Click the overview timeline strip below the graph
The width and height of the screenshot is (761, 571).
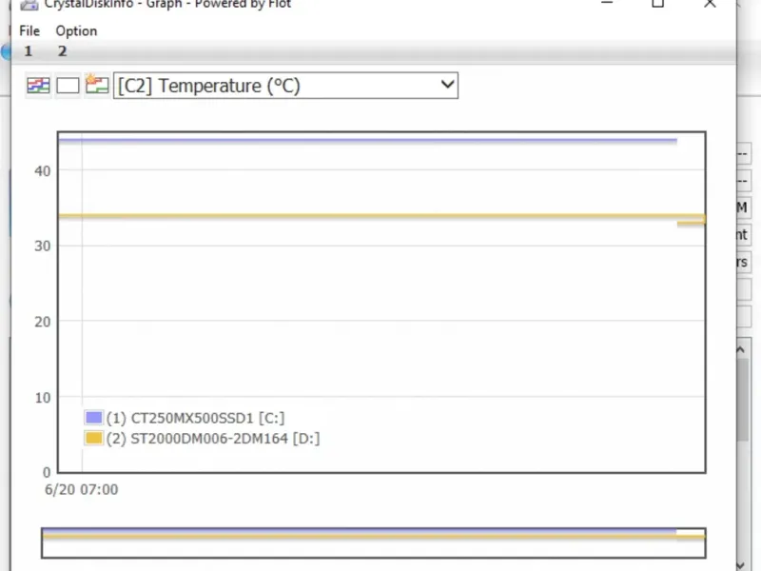(373, 542)
